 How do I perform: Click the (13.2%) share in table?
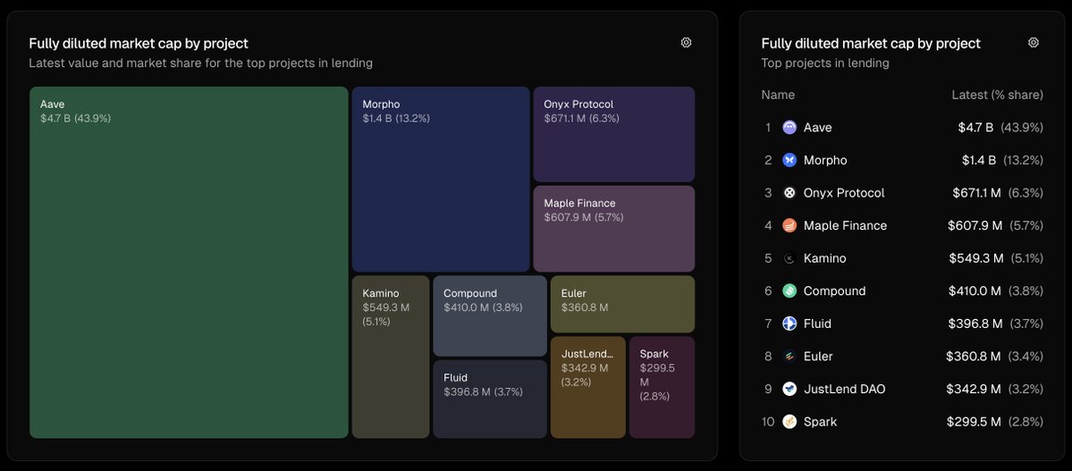(1024, 160)
